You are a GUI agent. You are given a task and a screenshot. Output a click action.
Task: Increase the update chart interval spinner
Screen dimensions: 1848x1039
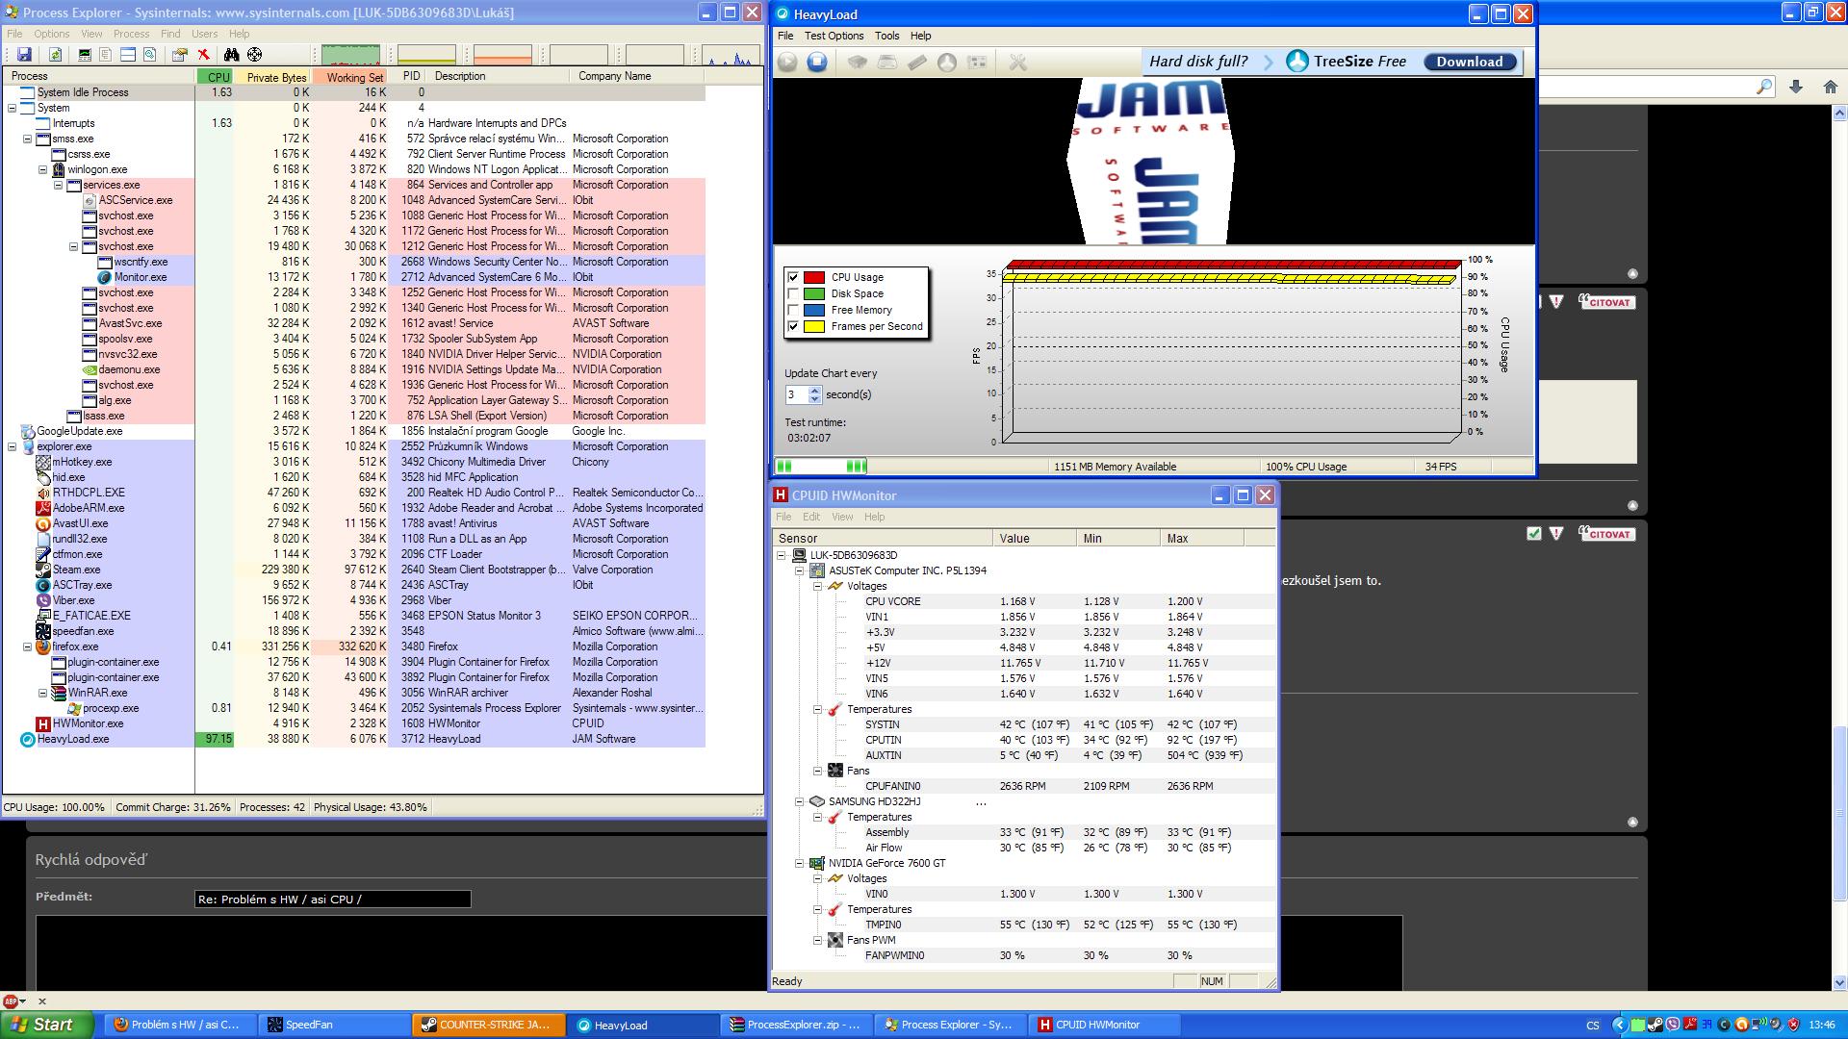(x=815, y=391)
